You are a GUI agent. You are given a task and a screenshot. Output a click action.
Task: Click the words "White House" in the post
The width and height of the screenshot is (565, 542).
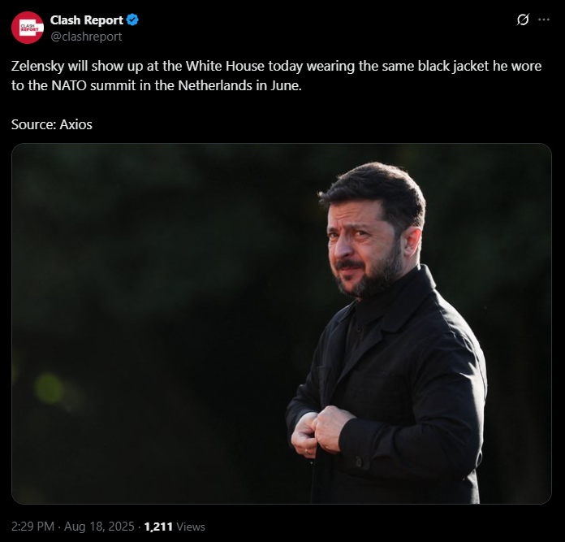pos(225,66)
